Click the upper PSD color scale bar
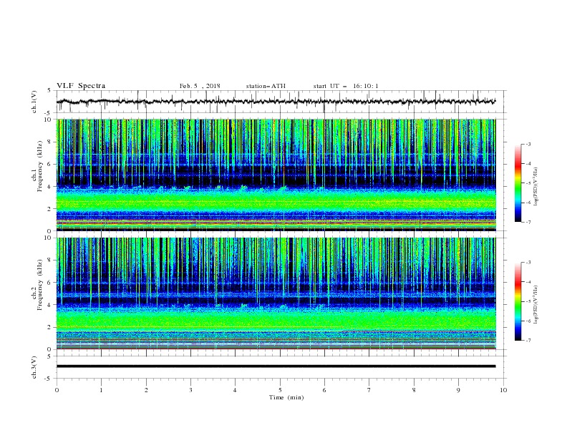This screenshot has height=438, width=567. (x=518, y=183)
